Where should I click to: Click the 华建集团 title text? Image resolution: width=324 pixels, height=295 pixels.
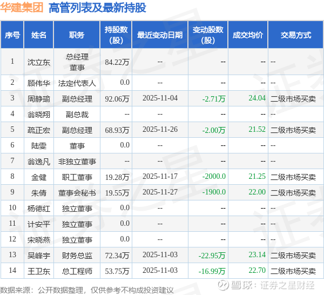(22, 8)
